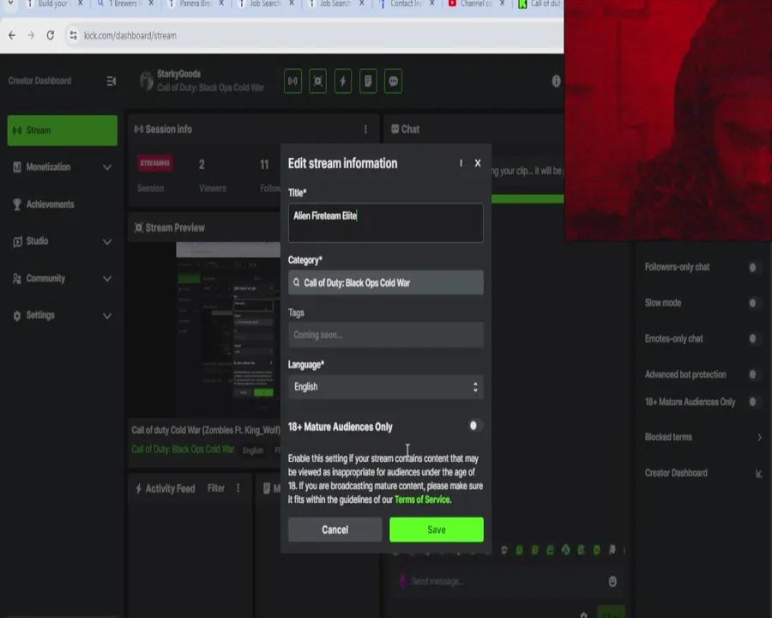The height and width of the screenshot is (618, 772).
Task: Close the Edit stream information dialog
Action: tap(478, 163)
